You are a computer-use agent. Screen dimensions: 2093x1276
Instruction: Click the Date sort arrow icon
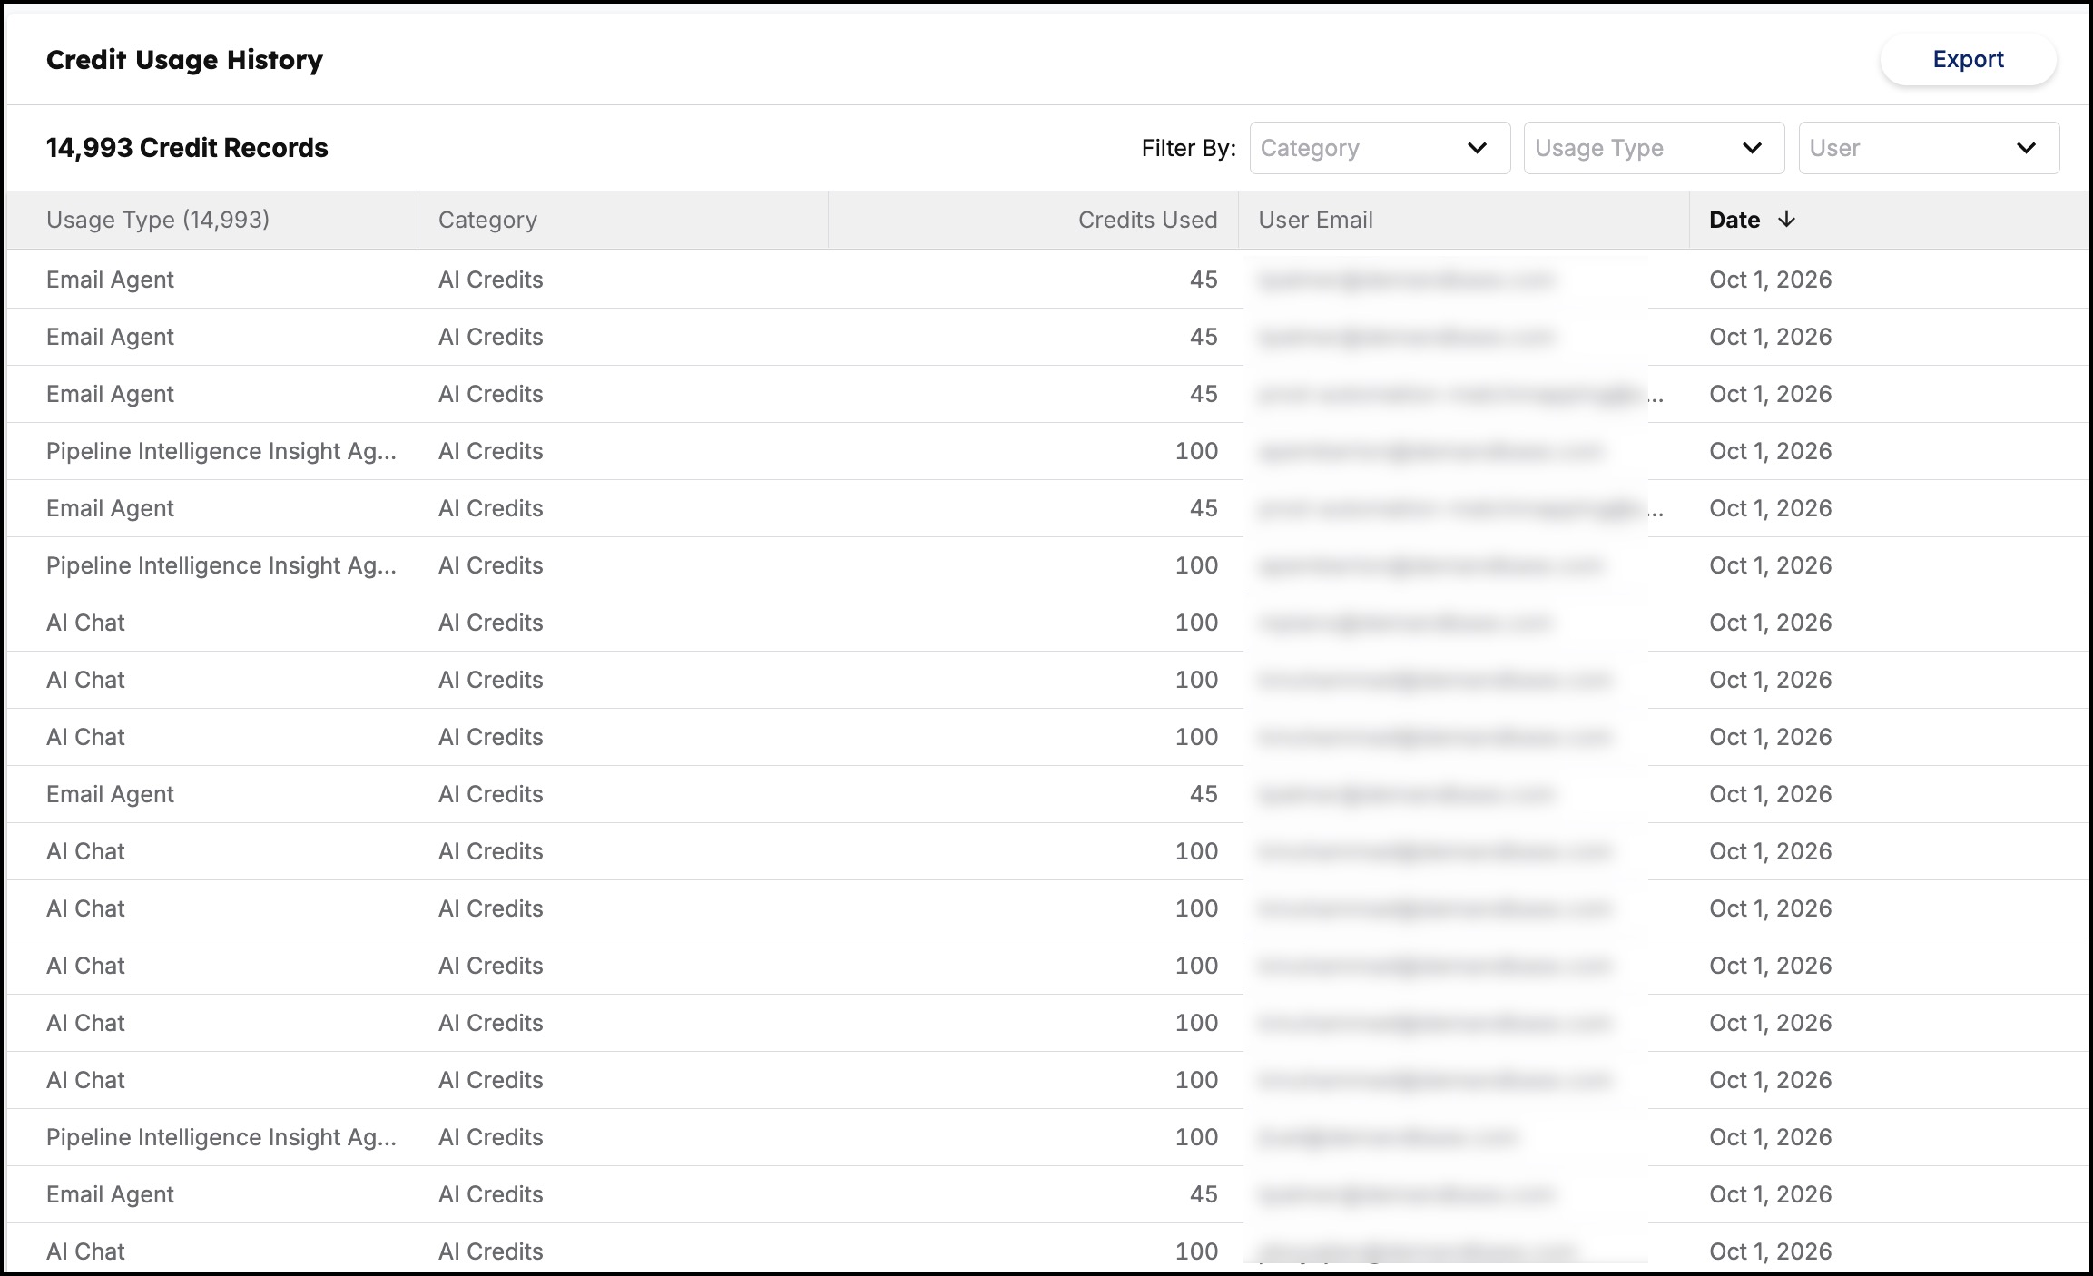point(1786,220)
